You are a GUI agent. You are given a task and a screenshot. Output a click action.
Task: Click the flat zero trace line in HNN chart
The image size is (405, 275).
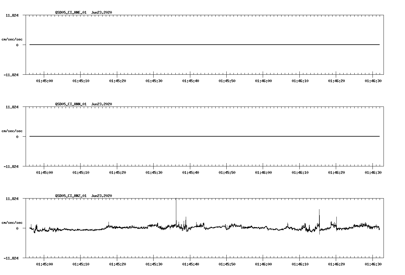(205, 136)
